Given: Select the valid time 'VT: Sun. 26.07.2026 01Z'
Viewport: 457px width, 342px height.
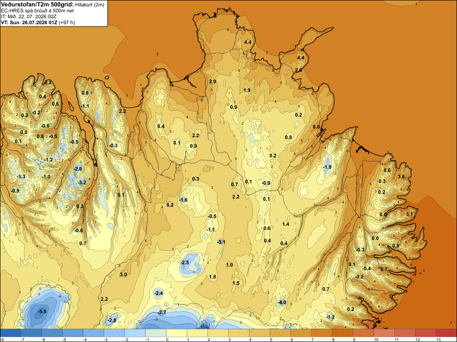Looking at the screenshot, I should pyautogui.click(x=29, y=22).
